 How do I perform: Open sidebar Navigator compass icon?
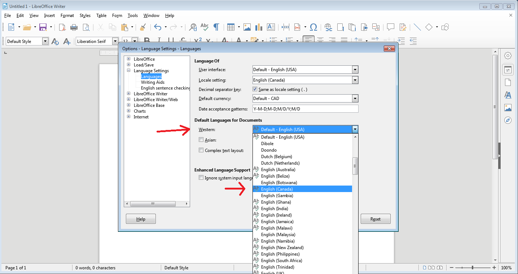(508, 120)
